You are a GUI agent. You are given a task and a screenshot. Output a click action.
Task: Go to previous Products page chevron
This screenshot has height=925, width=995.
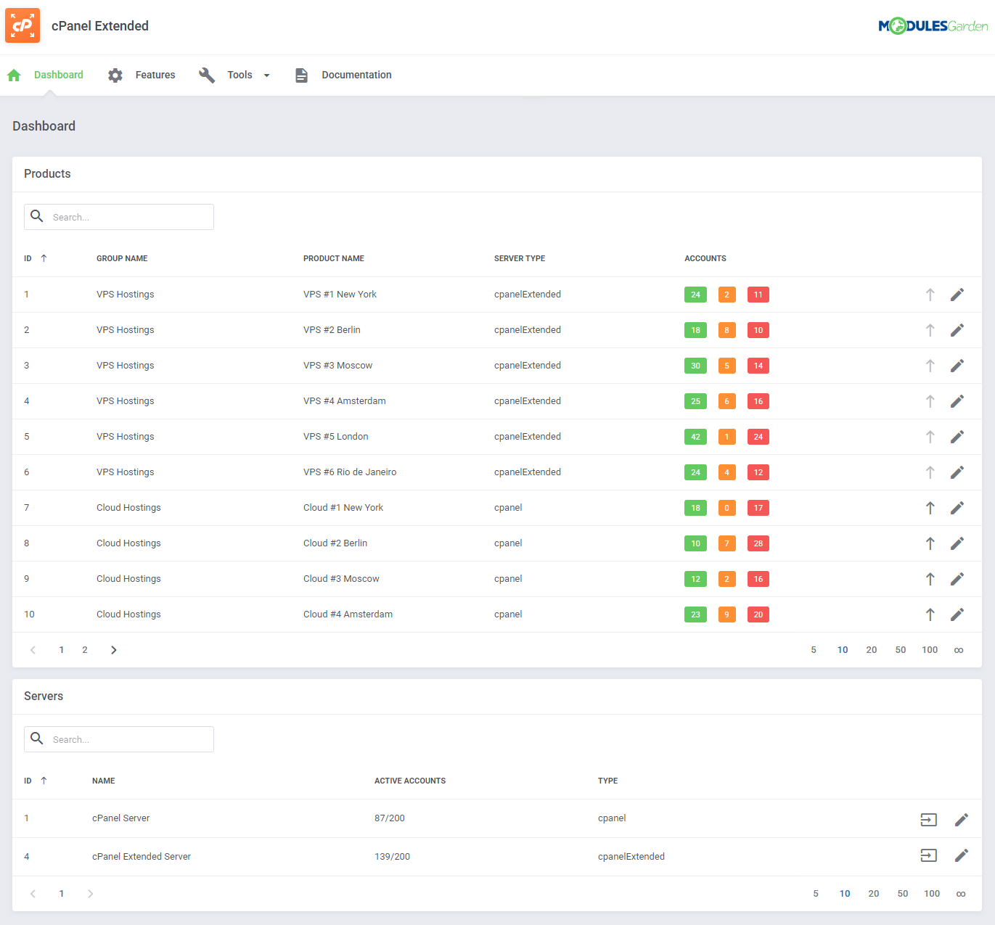pyautogui.click(x=33, y=650)
